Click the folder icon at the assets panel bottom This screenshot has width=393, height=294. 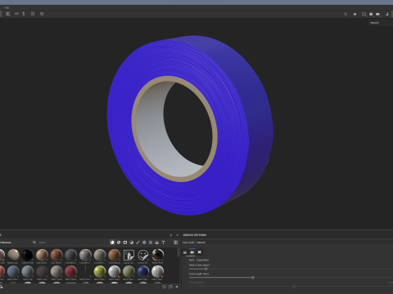pos(170,287)
